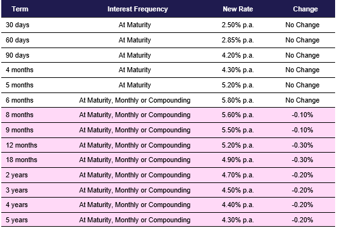
Task: Select the Change column header
Action: point(305,9)
